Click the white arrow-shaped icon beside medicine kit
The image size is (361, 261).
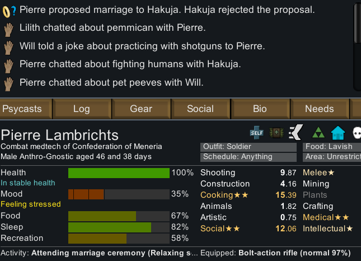click(x=295, y=133)
